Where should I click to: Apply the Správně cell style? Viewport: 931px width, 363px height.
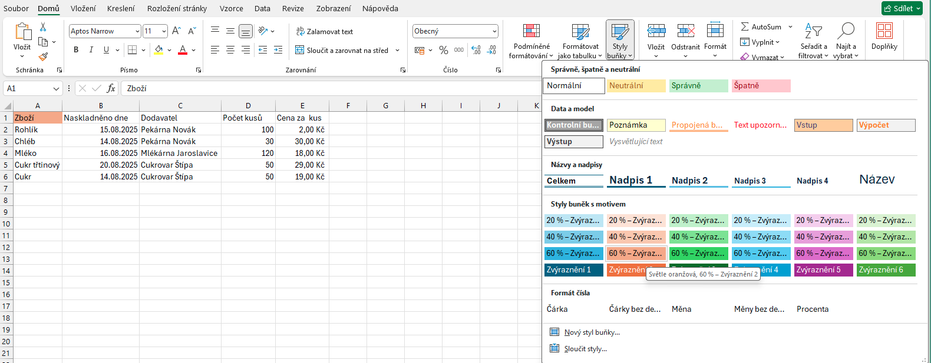click(x=698, y=86)
